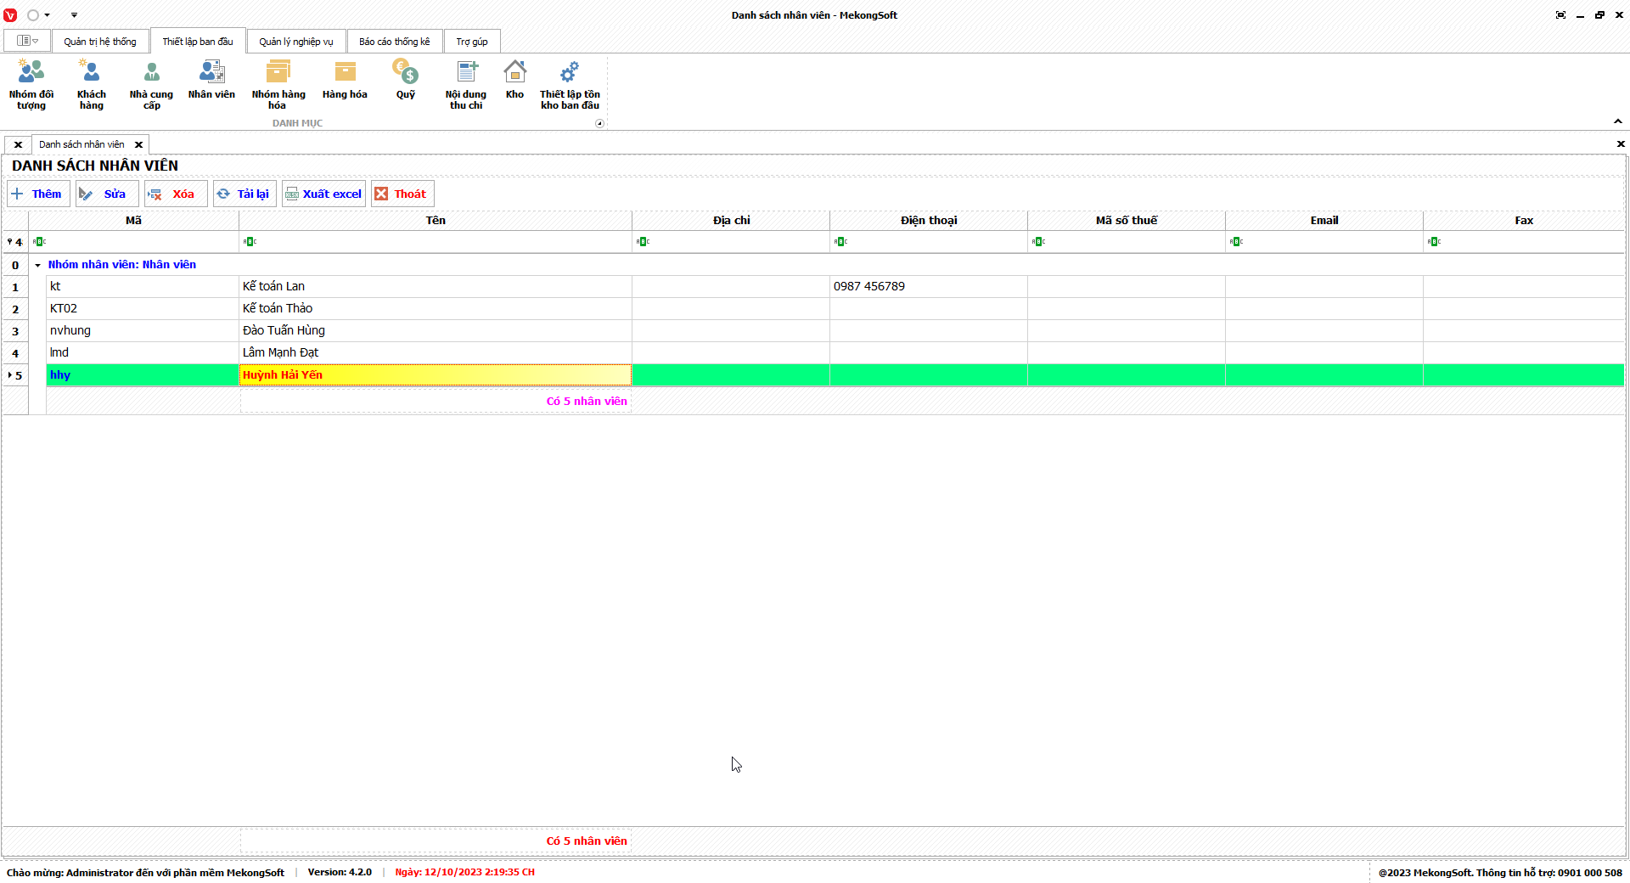This screenshot has height=883, width=1630.
Task: Collapse the ribbon with the up chevron
Action: tap(1617, 121)
